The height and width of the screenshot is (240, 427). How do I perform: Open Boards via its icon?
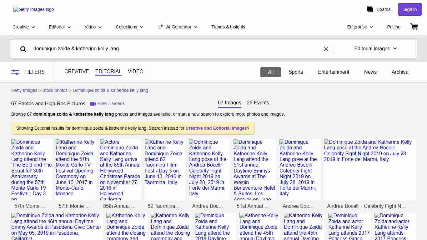pos(370,9)
